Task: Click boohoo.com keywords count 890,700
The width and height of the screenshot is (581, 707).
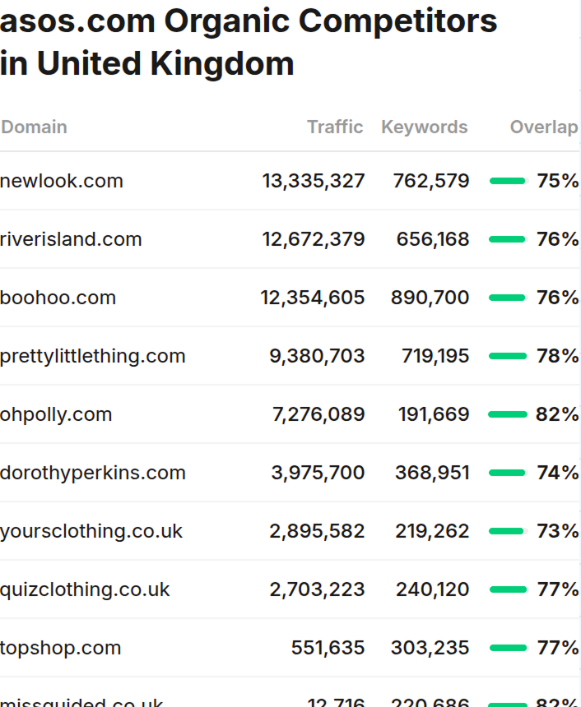Action: pyautogui.click(x=430, y=298)
